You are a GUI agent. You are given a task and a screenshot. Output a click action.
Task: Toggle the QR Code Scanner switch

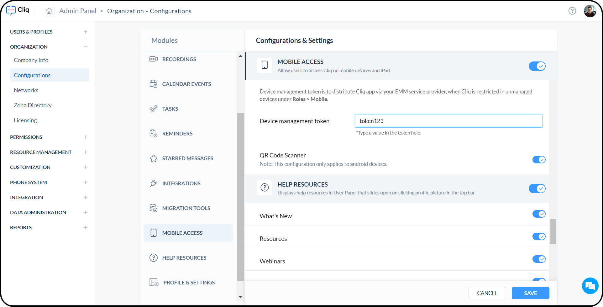(x=539, y=160)
